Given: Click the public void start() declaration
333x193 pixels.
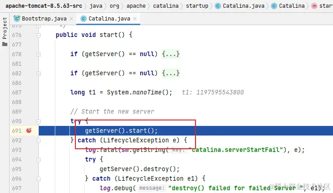Looking at the screenshot, I should click(94, 35).
